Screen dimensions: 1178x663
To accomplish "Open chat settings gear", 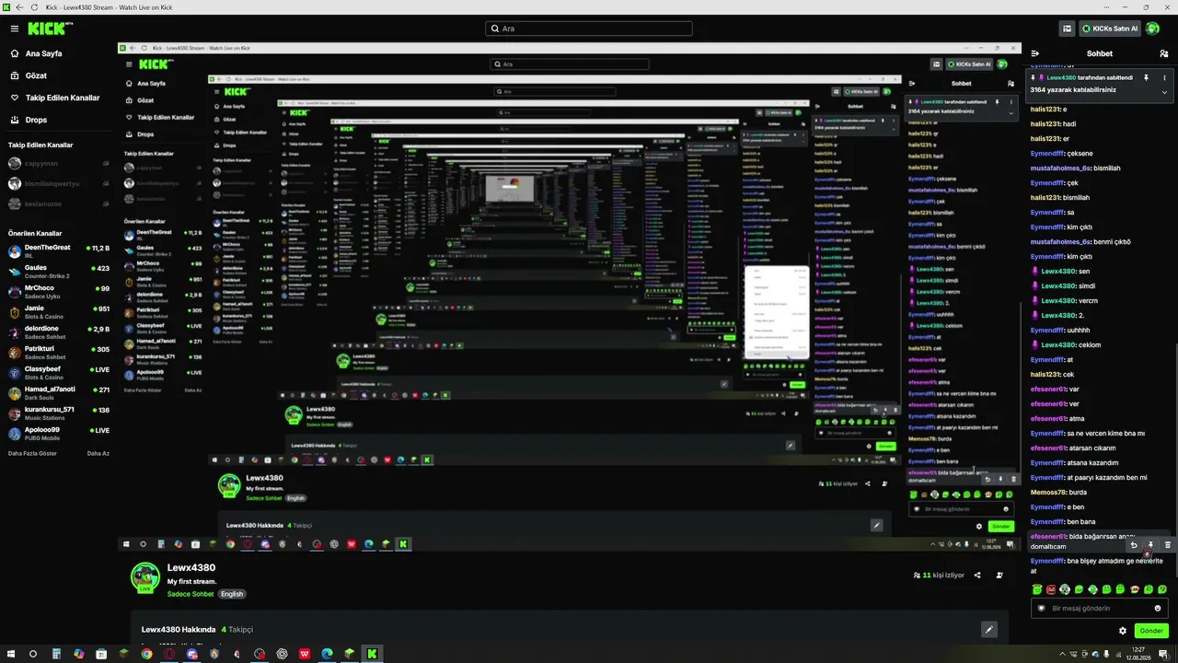I will click(x=1123, y=631).
